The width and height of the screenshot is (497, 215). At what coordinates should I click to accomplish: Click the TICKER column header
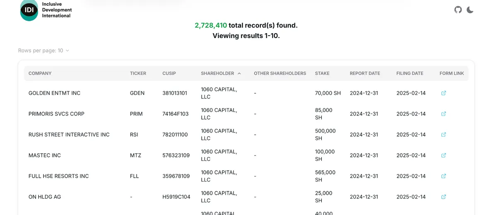point(138,73)
